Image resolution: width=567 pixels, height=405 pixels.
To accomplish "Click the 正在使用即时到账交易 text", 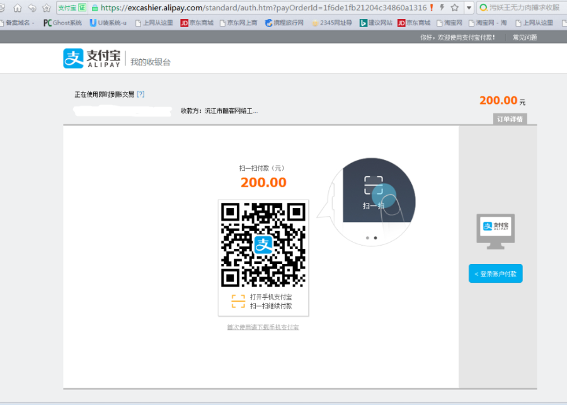I will point(105,94).
